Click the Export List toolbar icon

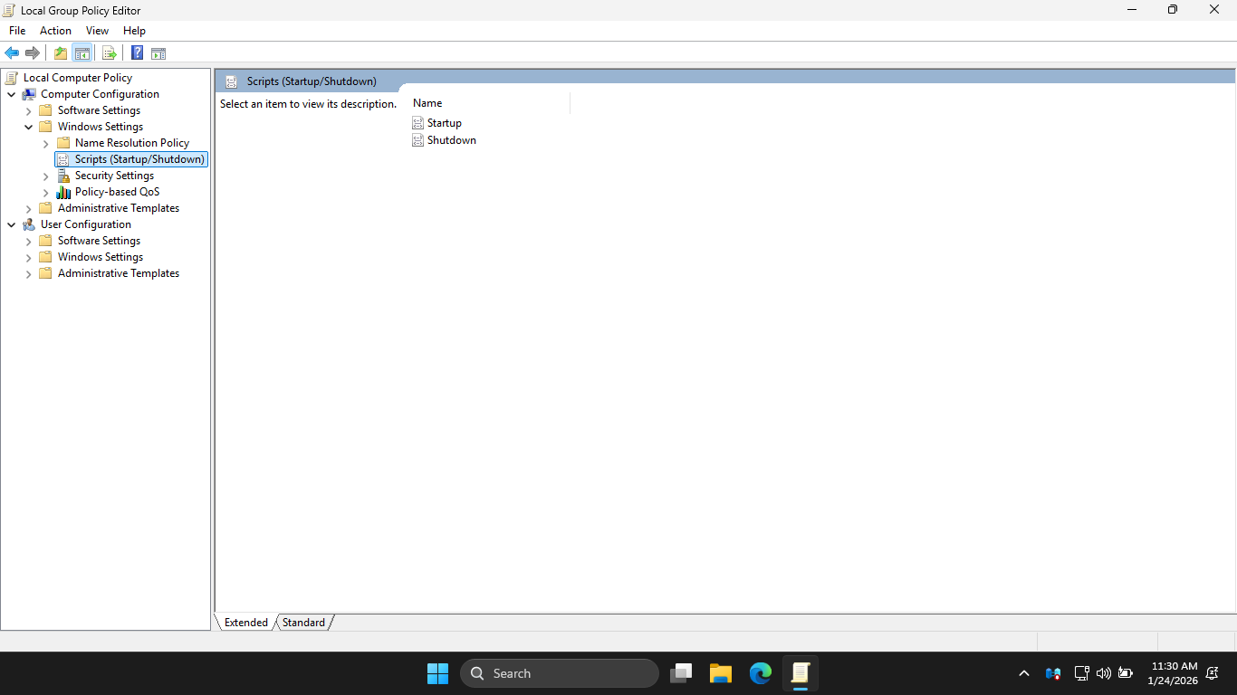(109, 53)
